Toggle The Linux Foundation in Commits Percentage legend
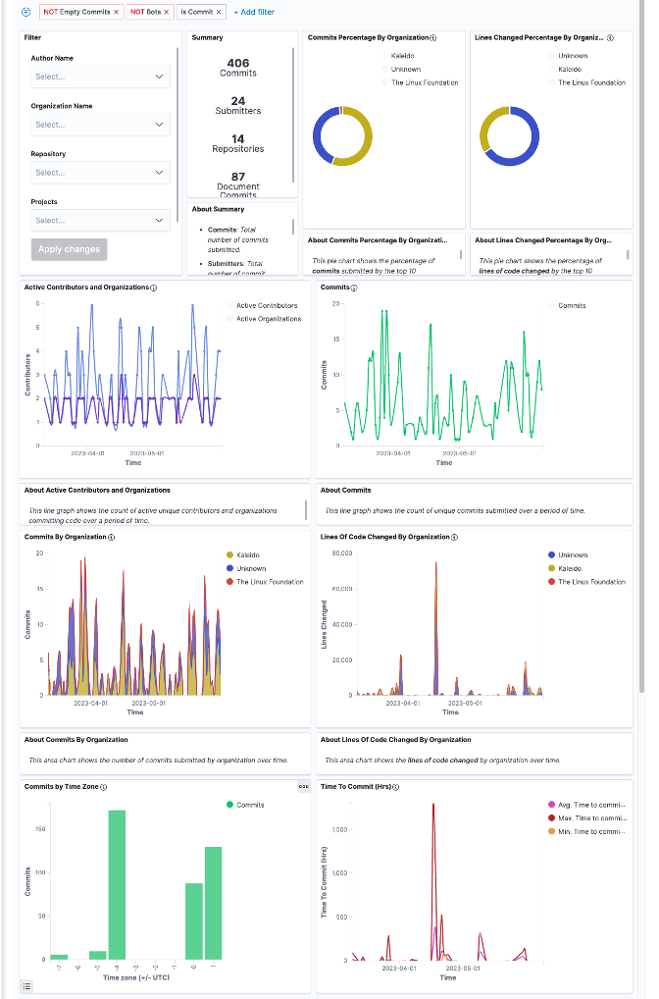This screenshot has width=659, height=999. pyautogui.click(x=425, y=82)
